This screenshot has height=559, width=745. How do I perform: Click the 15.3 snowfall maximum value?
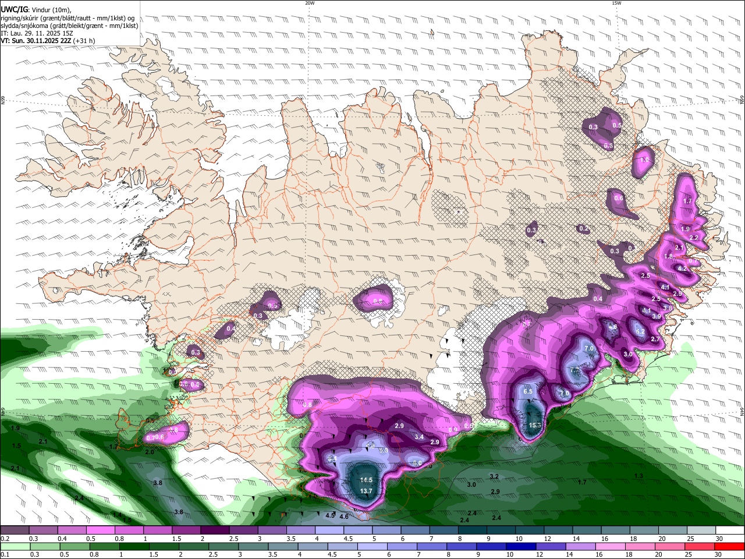pyautogui.click(x=535, y=425)
